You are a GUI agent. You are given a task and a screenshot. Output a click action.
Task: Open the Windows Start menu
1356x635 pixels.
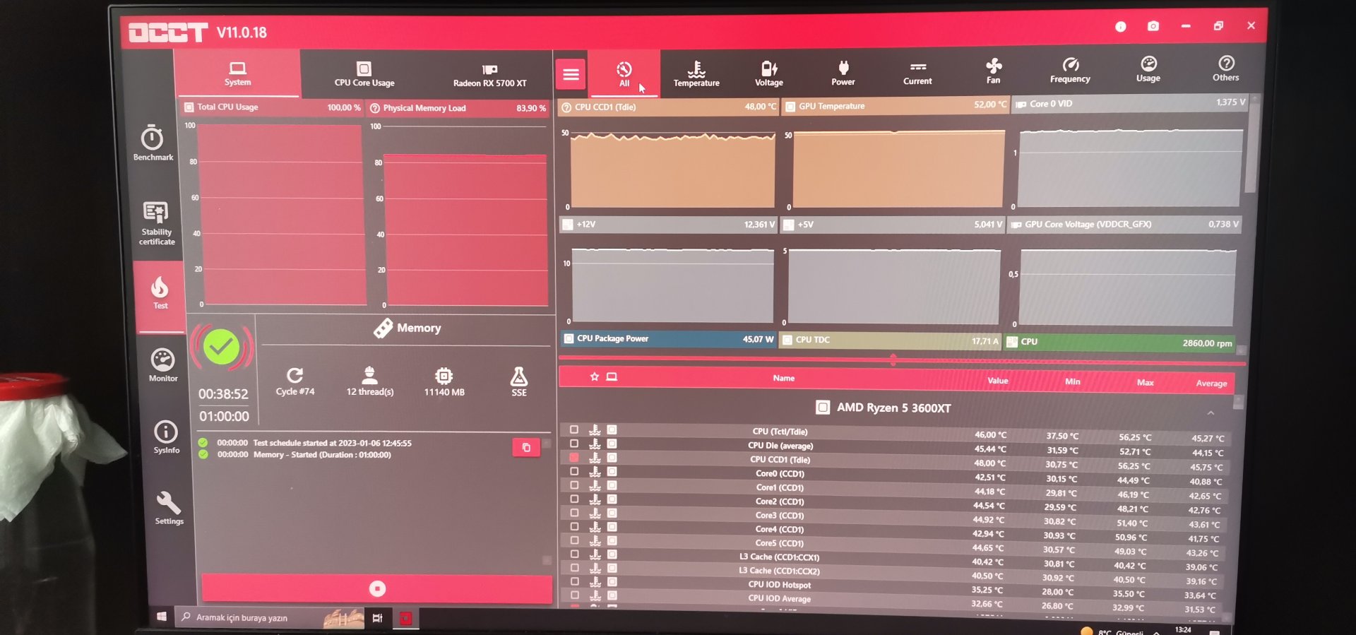(x=161, y=617)
